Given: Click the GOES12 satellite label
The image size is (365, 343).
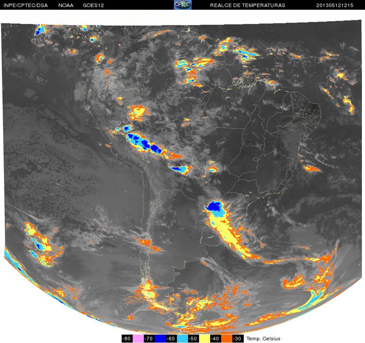Looking at the screenshot, I should pos(93,5).
